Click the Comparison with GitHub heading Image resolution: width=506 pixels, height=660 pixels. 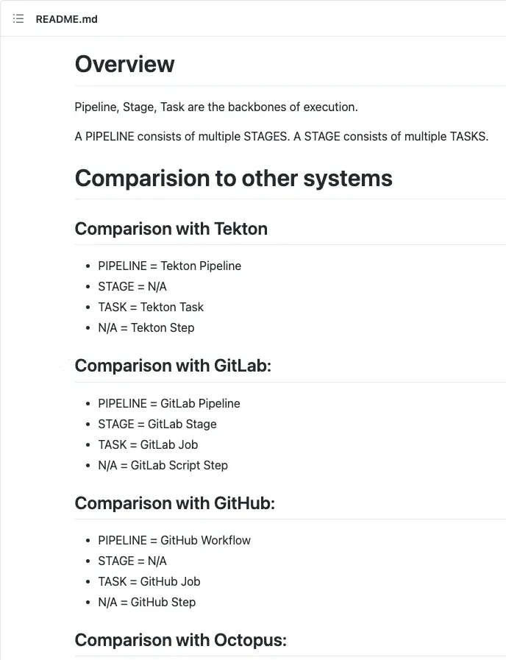coord(174,503)
